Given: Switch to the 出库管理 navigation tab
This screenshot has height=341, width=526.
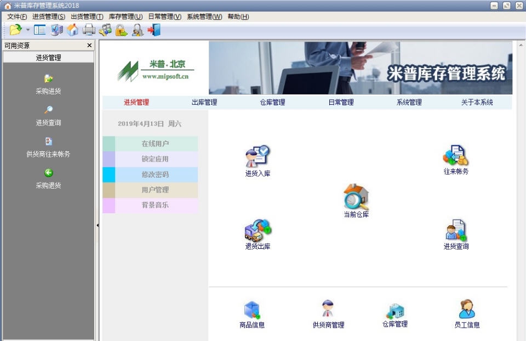Looking at the screenshot, I should pos(205,102).
